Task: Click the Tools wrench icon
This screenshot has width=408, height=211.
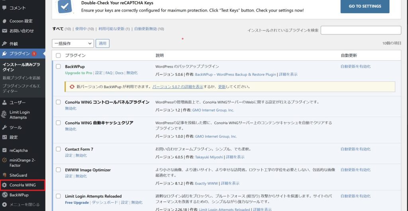Action: click(x=4, y=127)
